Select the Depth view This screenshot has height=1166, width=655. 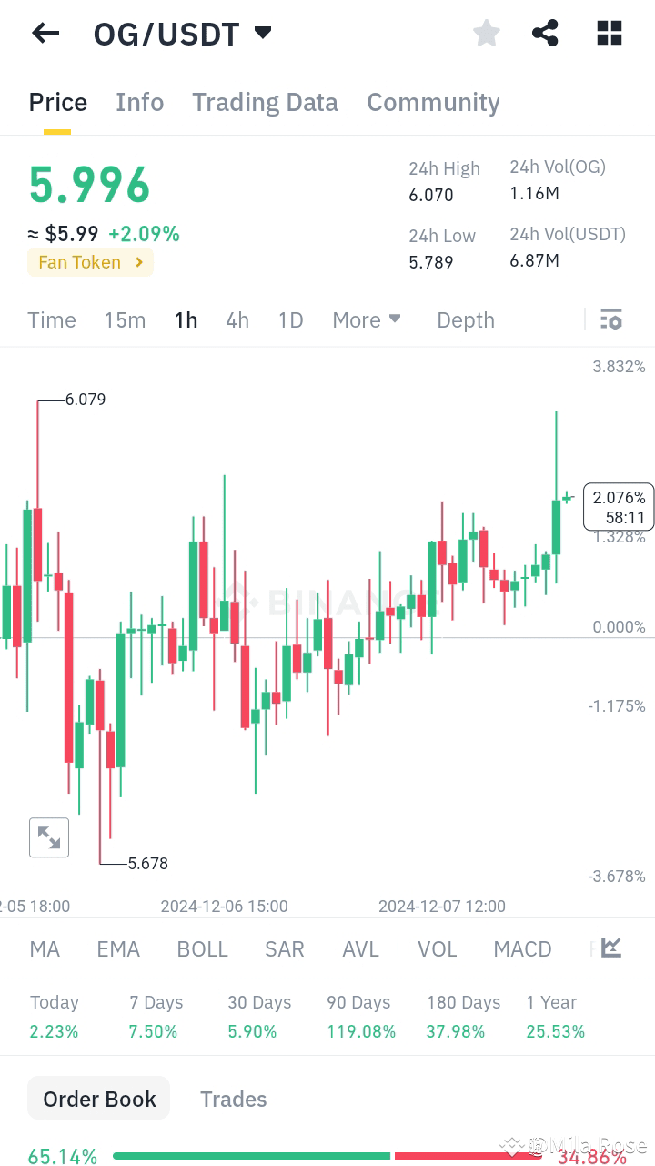[465, 319]
